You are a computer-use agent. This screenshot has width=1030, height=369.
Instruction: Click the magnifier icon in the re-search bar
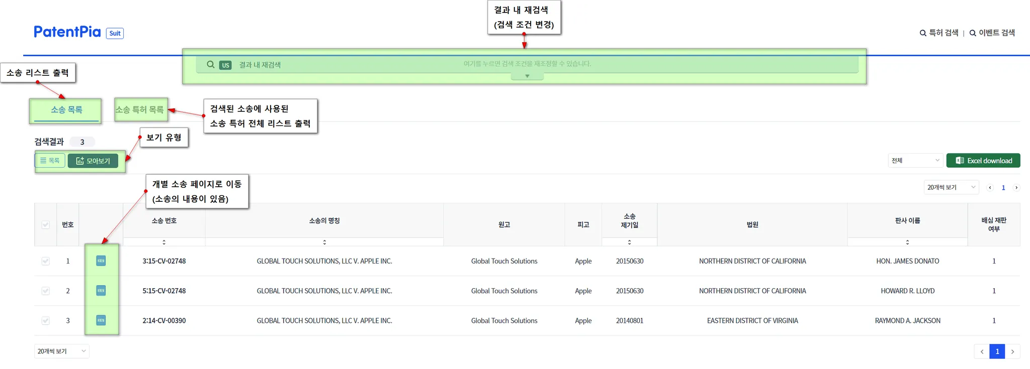(x=211, y=65)
